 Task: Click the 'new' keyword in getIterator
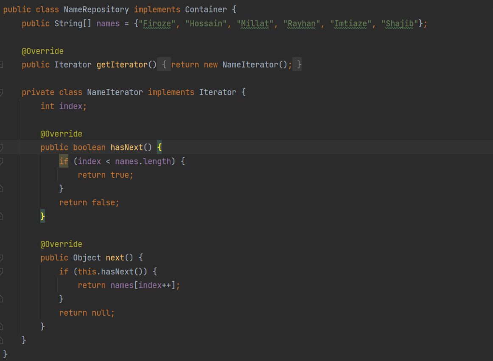tap(211, 65)
